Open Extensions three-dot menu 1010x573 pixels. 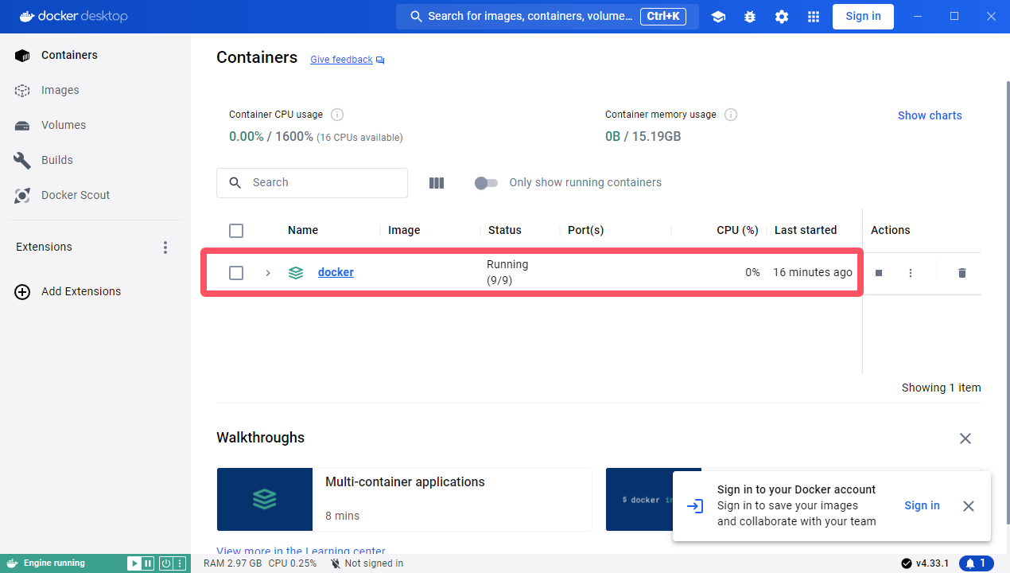[165, 248]
